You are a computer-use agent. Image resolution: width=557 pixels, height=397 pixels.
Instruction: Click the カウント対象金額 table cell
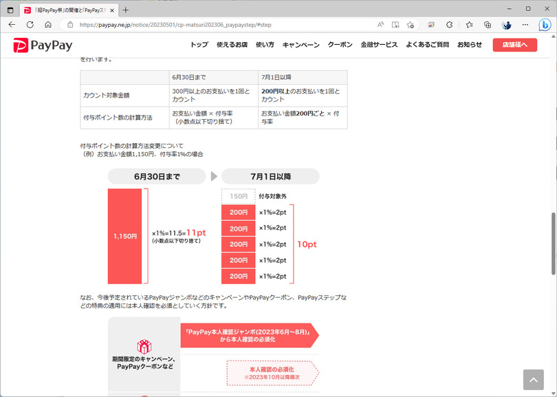click(x=124, y=95)
